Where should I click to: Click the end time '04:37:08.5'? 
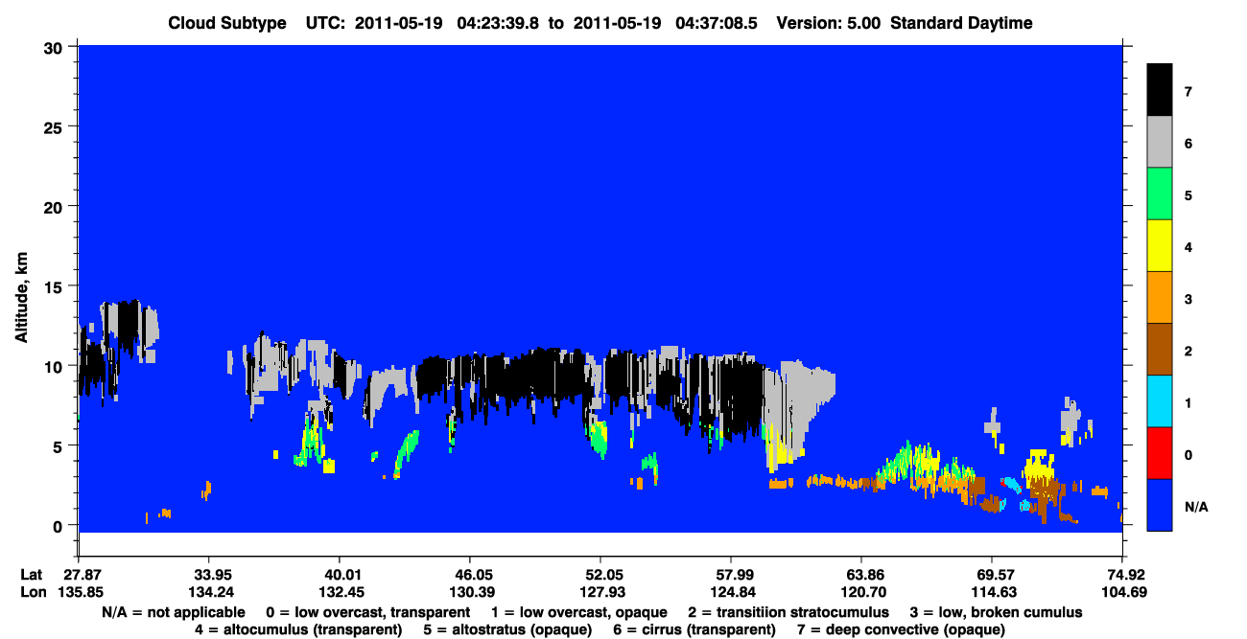(x=716, y=23)
